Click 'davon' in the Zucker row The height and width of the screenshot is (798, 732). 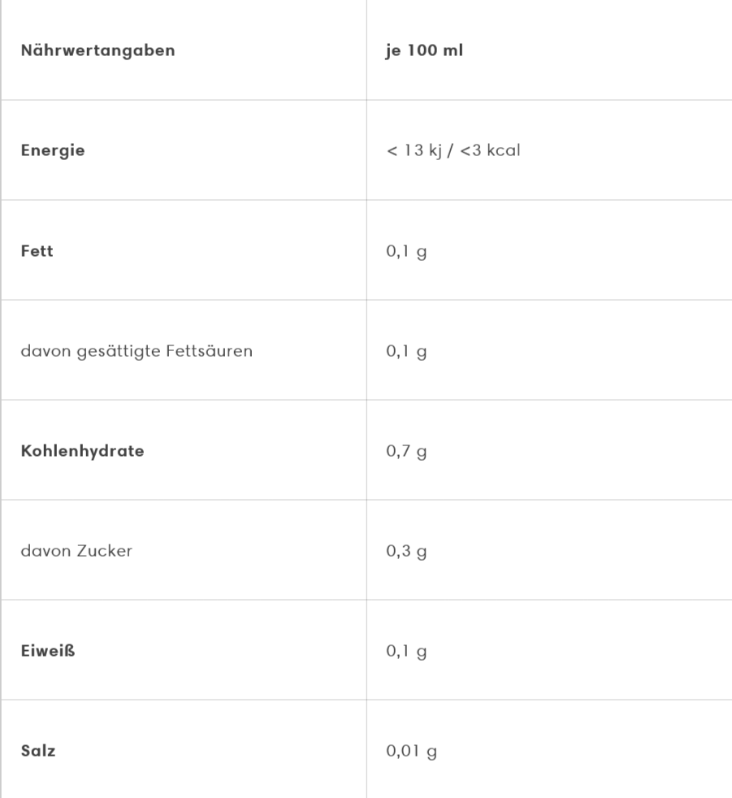click(x=41, y=551)
